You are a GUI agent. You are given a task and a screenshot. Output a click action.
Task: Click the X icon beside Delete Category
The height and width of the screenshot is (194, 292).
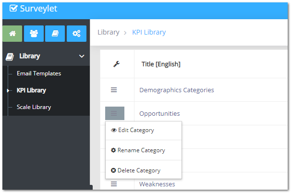coord(113,170)
